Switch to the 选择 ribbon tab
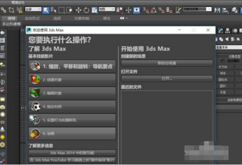Image resolution: width=242 pixels, height=165 pixels. point(57,18)
